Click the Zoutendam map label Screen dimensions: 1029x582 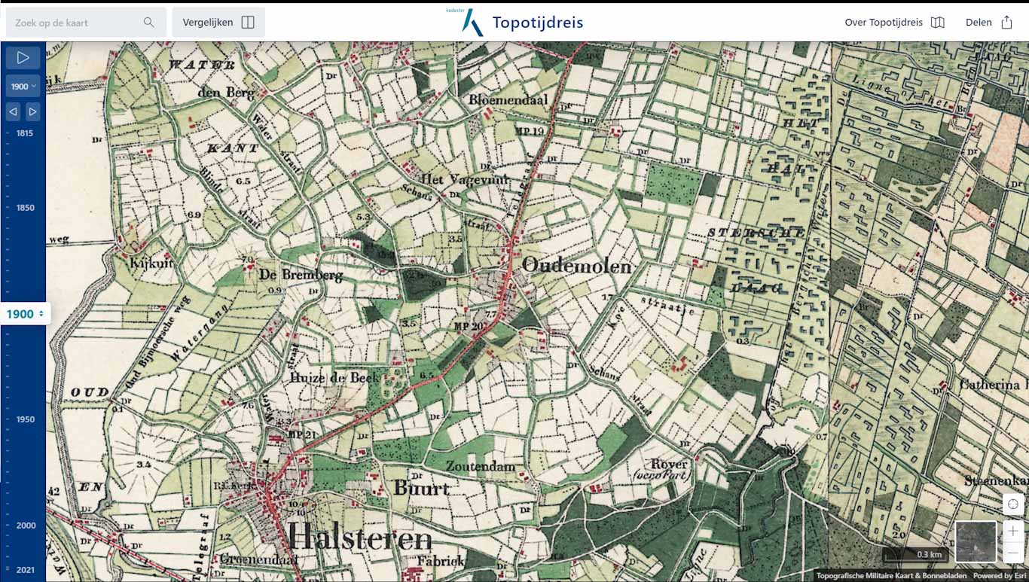point(481,466)
